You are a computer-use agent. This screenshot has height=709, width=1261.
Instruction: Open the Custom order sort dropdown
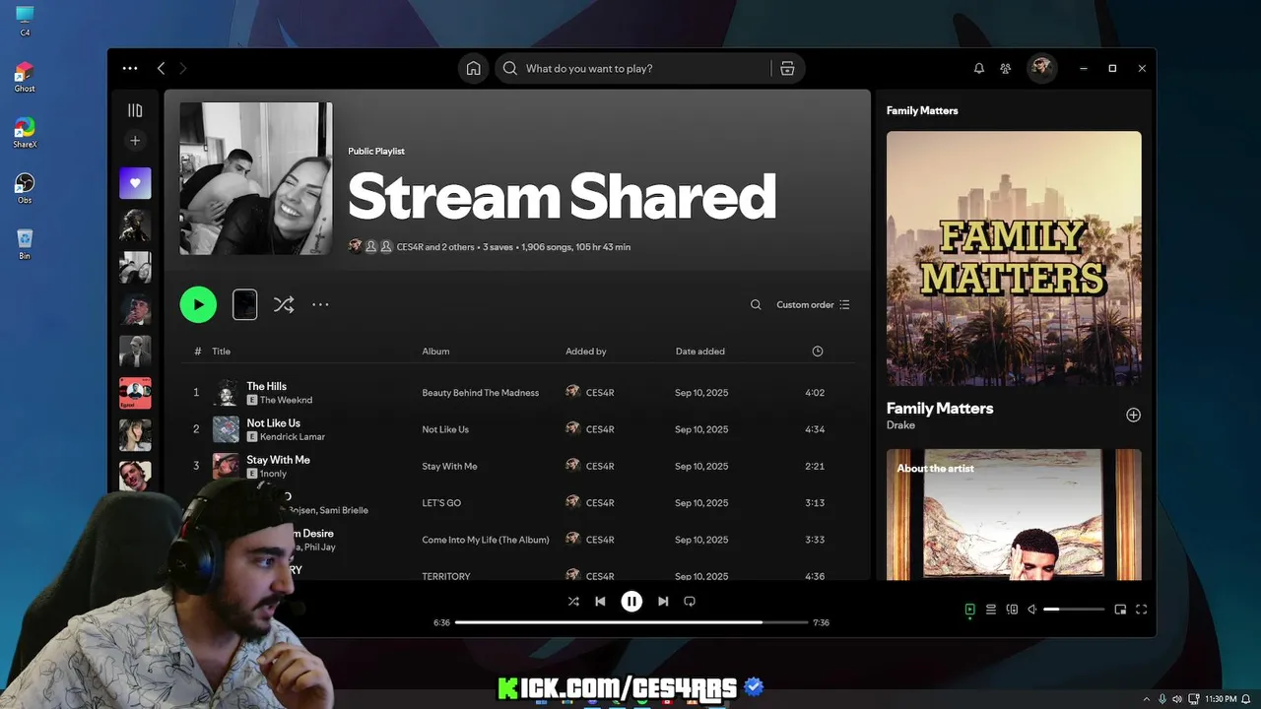coord(813,305)
